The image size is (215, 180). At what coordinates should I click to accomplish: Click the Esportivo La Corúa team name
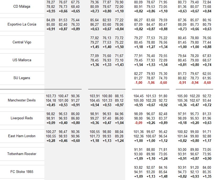[22, 24]
